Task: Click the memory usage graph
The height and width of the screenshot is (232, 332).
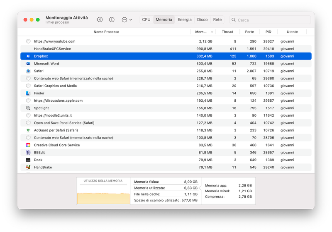Action: tap(103, 199)
